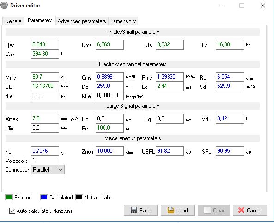Click the red X Cancel icon
The height and width of the screenshot is (223, 274).
point(241,210)
